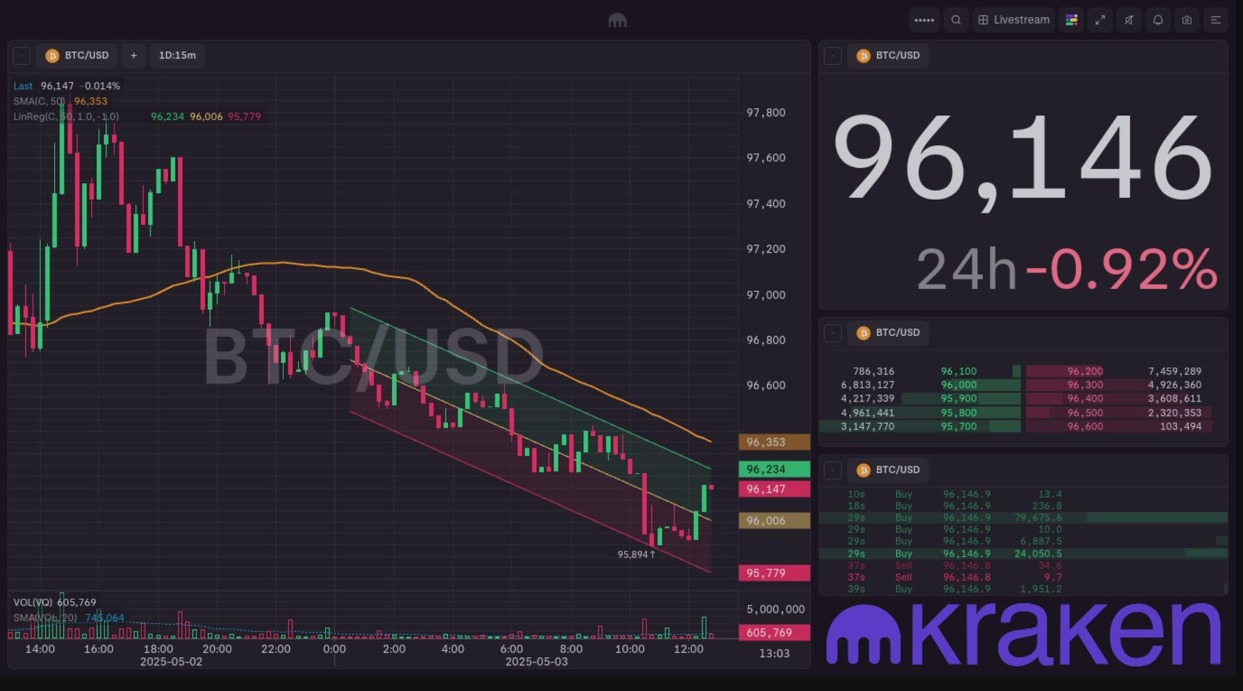Open the 1D:15m timeframe selector
The image size is (1243, 691).
click(178, 56)
